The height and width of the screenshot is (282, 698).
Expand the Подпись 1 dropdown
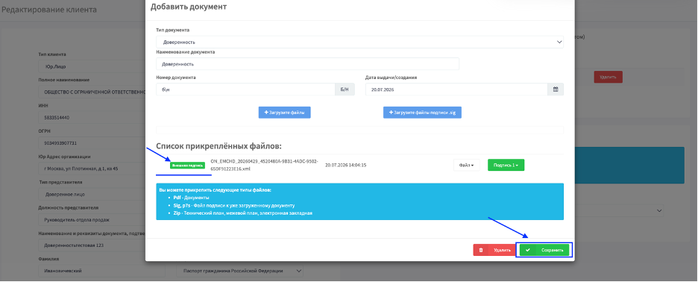[506, 165]
